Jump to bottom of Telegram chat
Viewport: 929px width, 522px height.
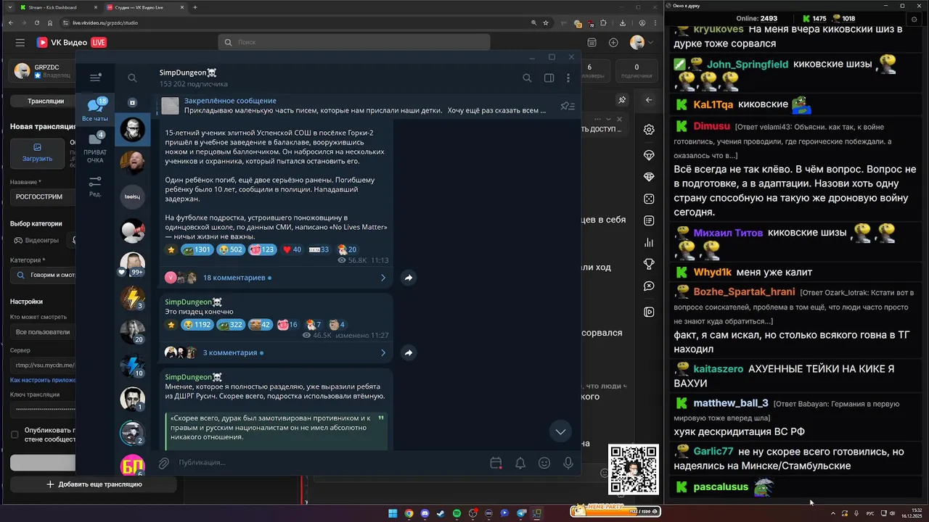pyautogui.click(x=560, y=431)
